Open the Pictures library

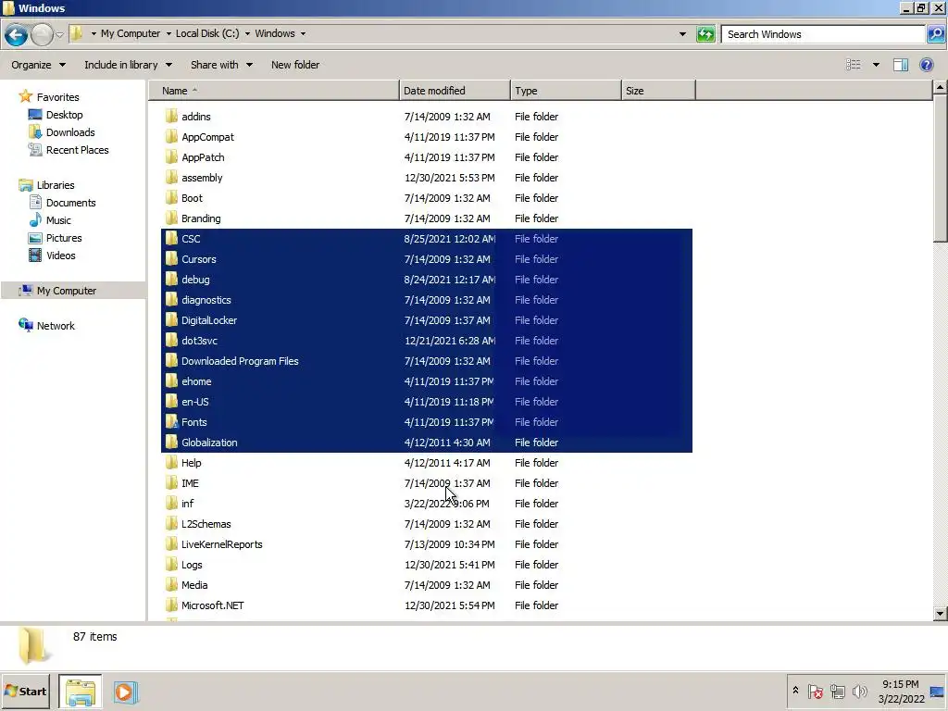tap(64, 238)
